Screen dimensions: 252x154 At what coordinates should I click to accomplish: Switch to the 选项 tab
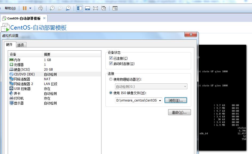pyautogui.click(x=21, y=45)
